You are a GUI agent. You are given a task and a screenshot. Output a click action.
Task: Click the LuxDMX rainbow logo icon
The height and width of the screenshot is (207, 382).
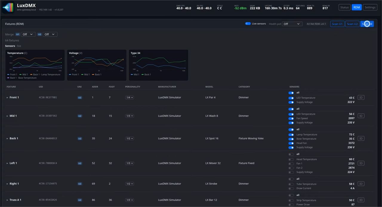click(x=8, y=7)
